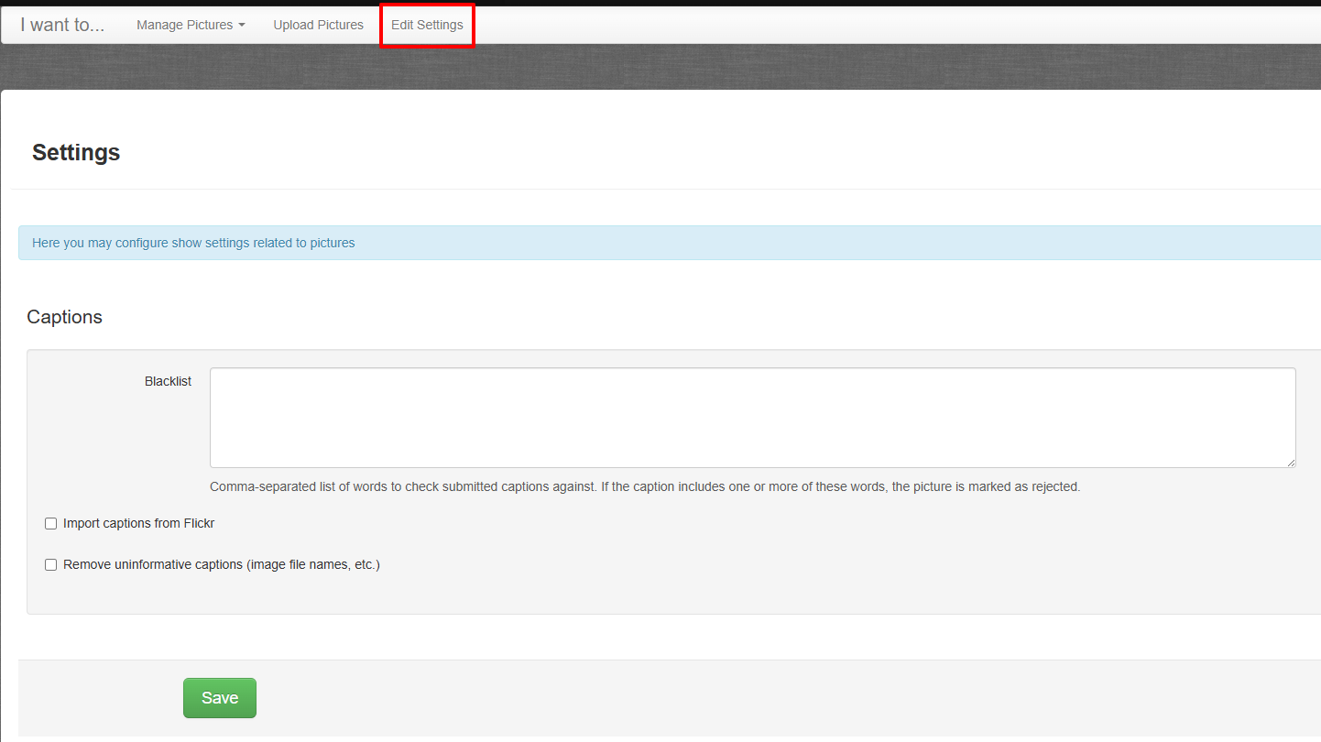
Task: Click the blue info message about picture settings
Action: tap(670, 243)
